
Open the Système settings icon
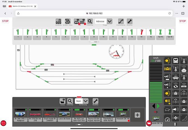pyautogui.click(x=58, y=22)
